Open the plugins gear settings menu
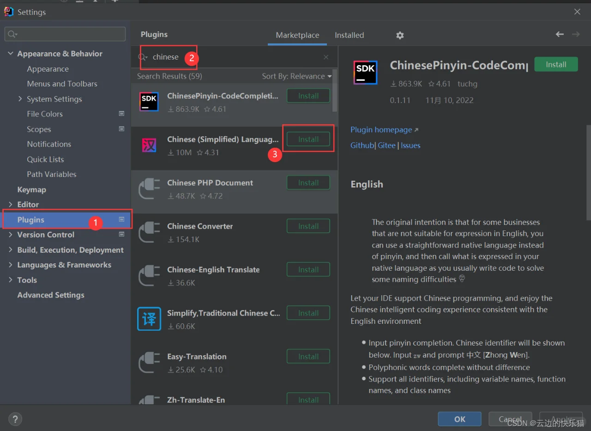The image size is (591, 431). pyautogui.click(x=400, y=35)
